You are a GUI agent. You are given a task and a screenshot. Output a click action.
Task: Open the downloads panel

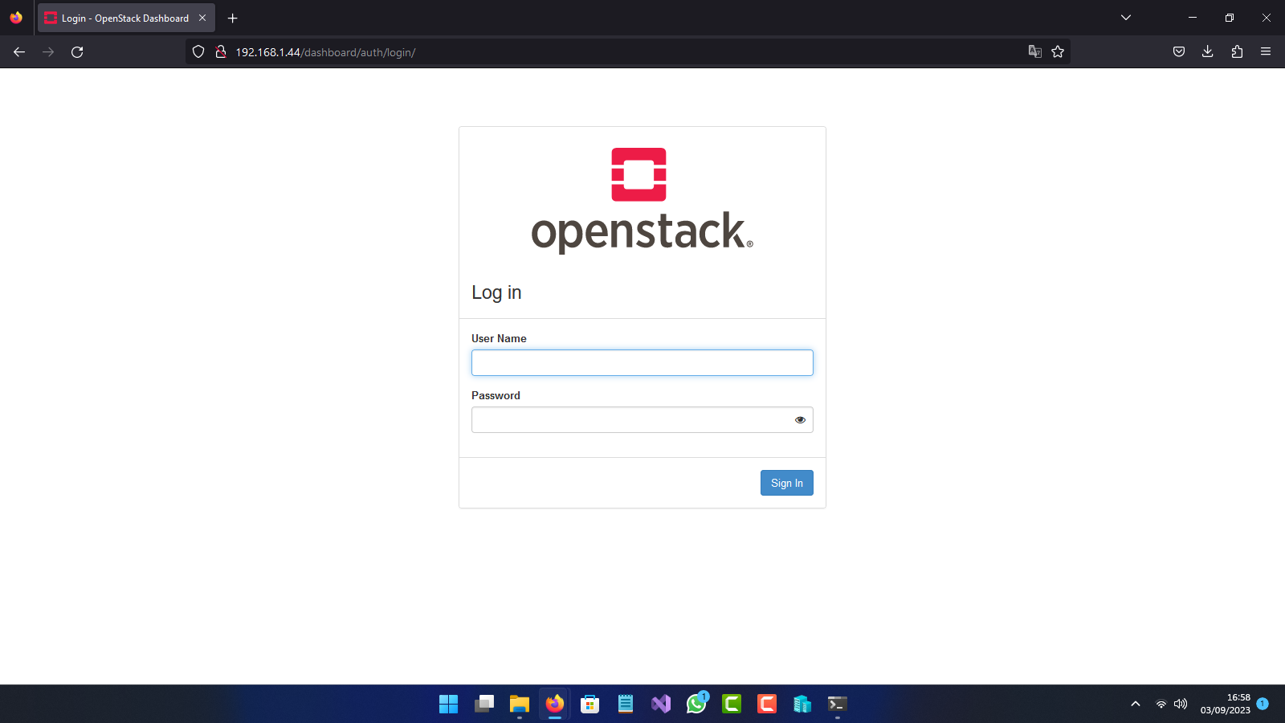pos(1208,52)
